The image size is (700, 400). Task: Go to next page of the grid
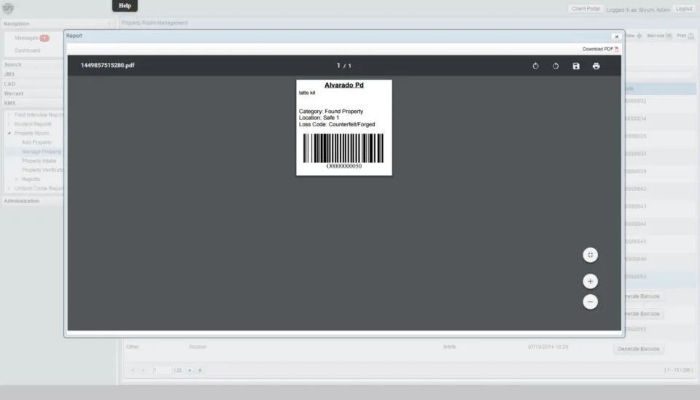190,370
